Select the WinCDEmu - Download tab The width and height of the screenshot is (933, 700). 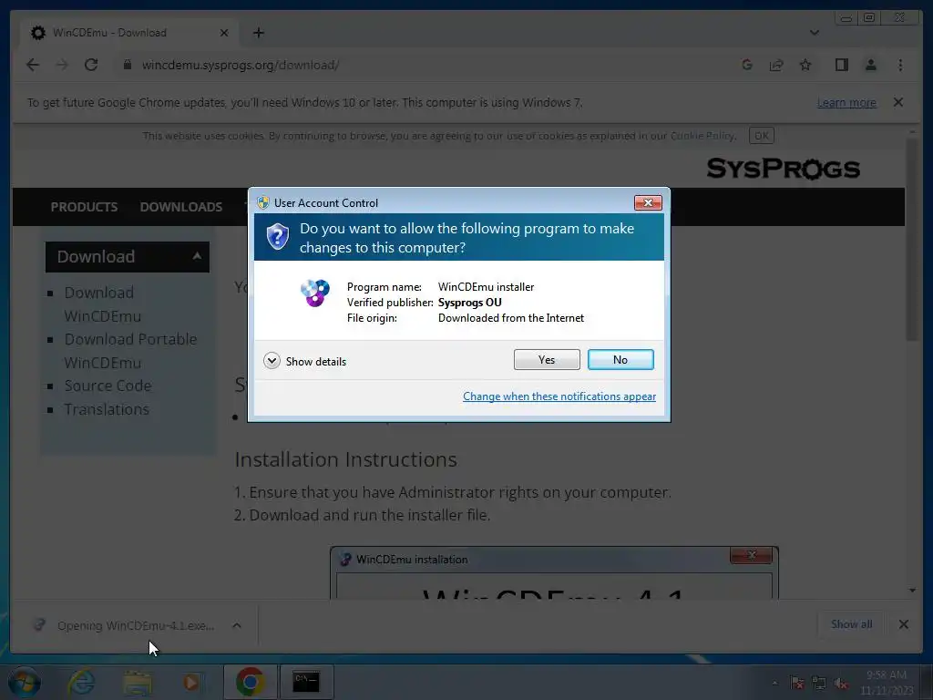point(128,33)
